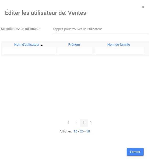Screen dimensions: 151x159
Task: Go to first page using double chevron
Action: 68,123
